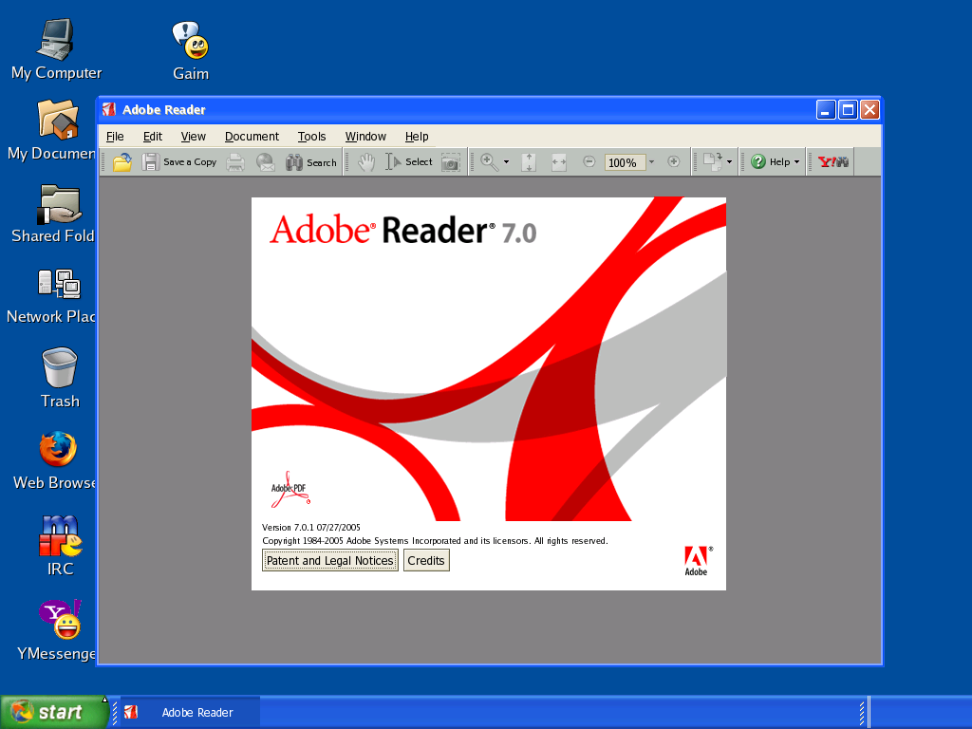
Task: Select the Gaim desktop icon
Action: [x=190, y=51]
